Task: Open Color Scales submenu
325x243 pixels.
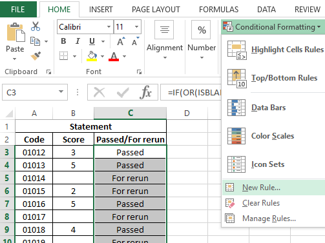Action: pyautogui.click(x=273, y=136)
